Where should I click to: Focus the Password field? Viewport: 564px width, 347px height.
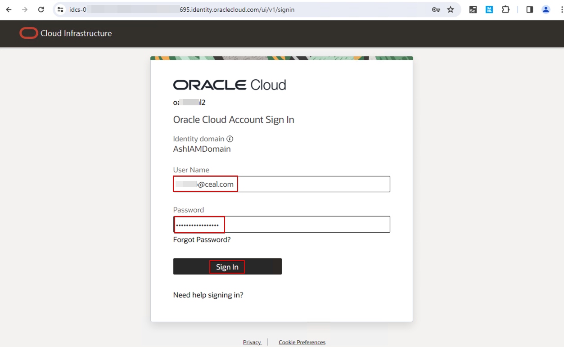click(281, 225)
